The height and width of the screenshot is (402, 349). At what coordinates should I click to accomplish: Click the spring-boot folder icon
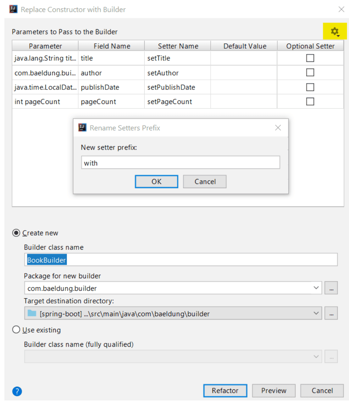pyautogui.click(x=32, y=313)
